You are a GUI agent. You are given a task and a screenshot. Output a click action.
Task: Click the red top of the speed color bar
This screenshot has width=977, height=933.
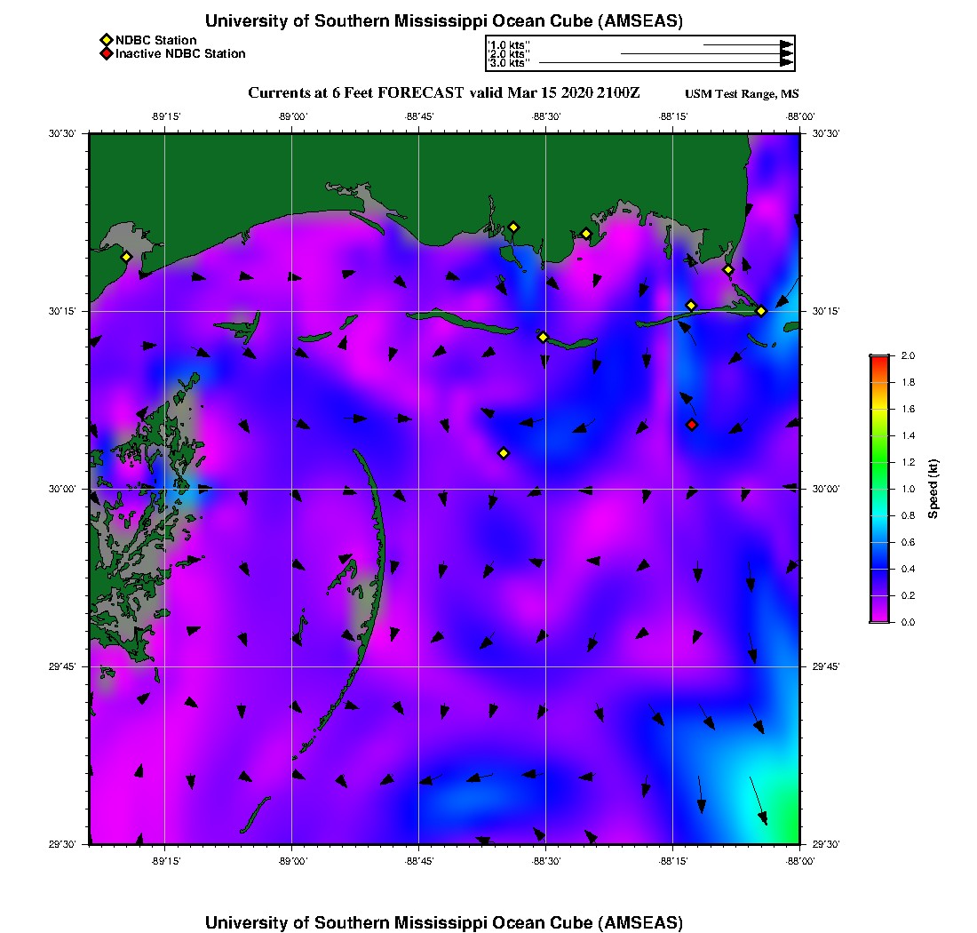[879, 359]
